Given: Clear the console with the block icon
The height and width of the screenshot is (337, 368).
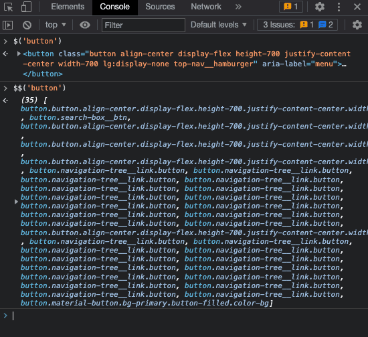Looking at the screenshot, I should pyautogui.click(x=27, y=25).
